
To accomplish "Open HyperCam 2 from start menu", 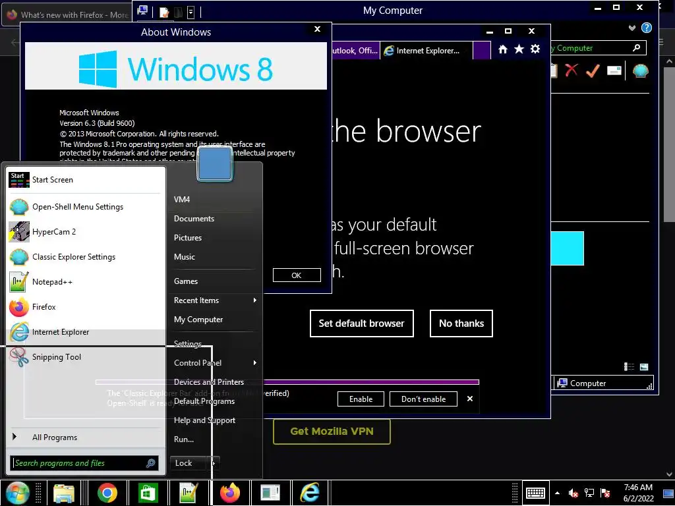I will (86, 232).
